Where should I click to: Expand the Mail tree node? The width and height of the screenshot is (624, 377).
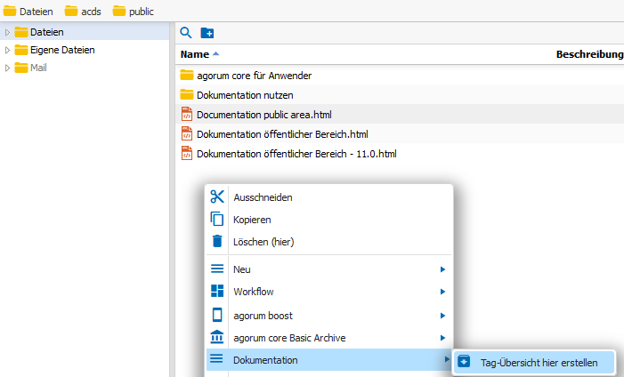7,68
